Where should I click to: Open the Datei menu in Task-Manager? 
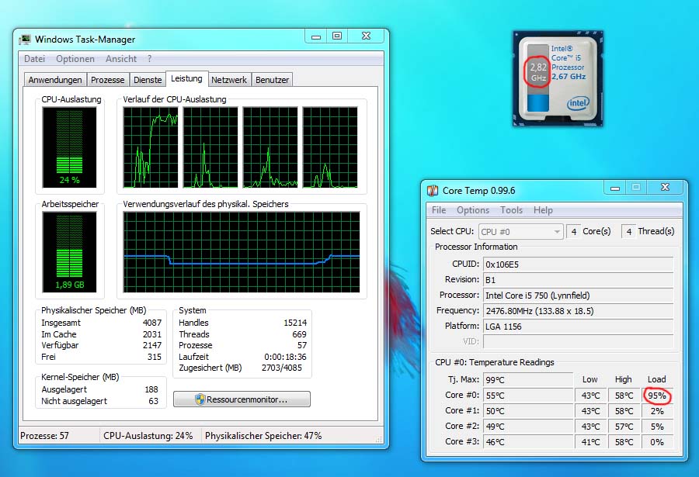(x=34, y=59)
